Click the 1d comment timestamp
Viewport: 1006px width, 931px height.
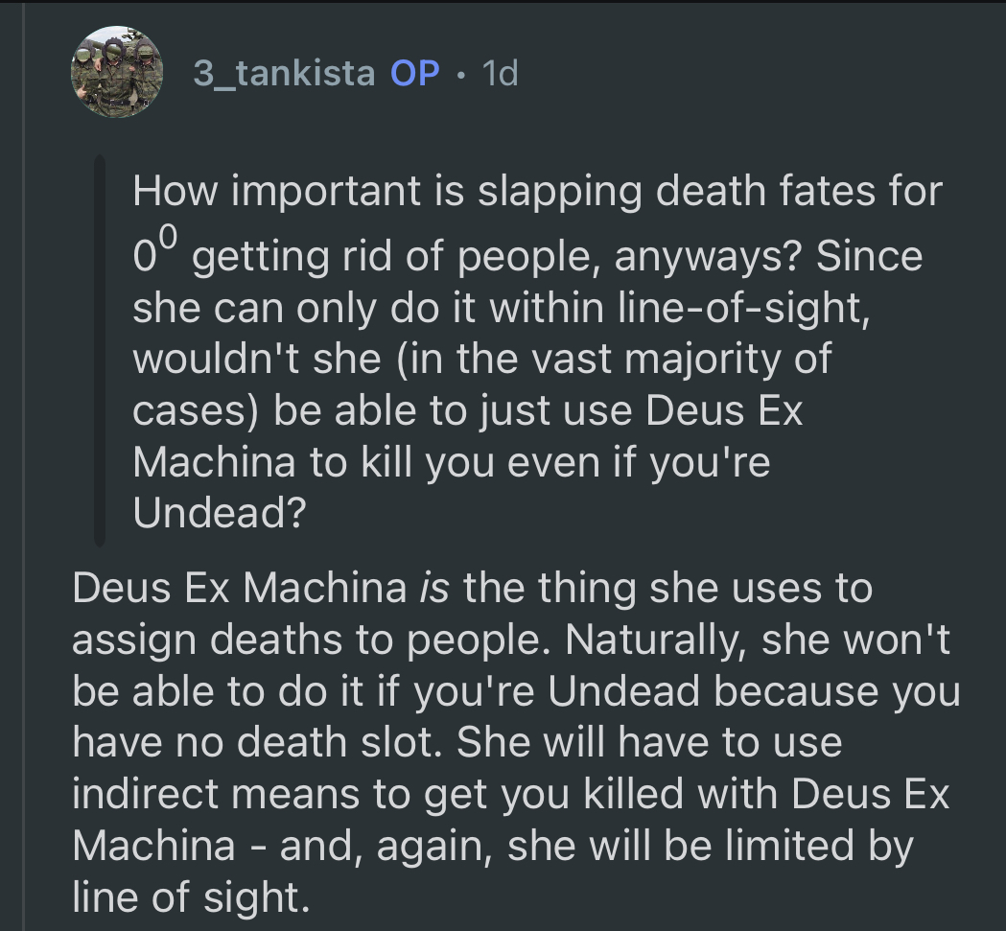tap(501, 73)
